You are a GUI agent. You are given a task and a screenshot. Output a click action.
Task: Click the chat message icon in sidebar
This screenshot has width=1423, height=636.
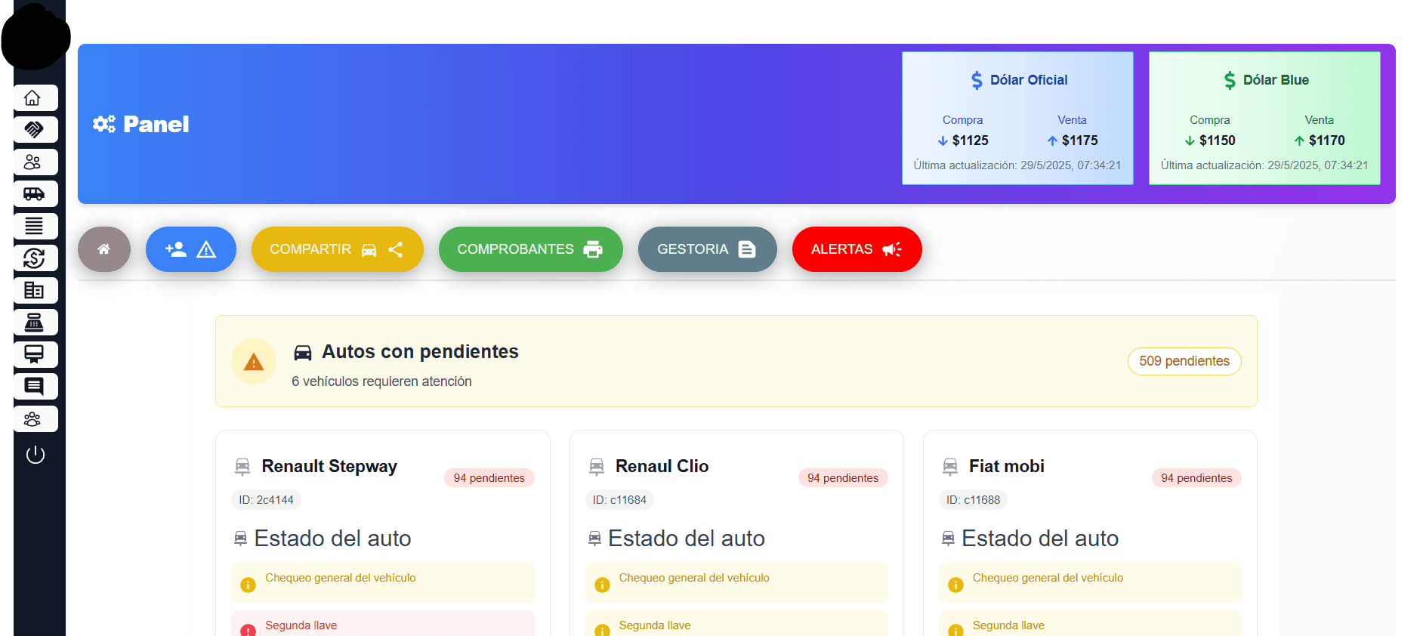tap(35, 387)
